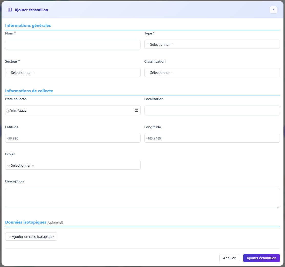
Task: Submit with the purple Ajouter échantillon button
Action: [261, 258]
